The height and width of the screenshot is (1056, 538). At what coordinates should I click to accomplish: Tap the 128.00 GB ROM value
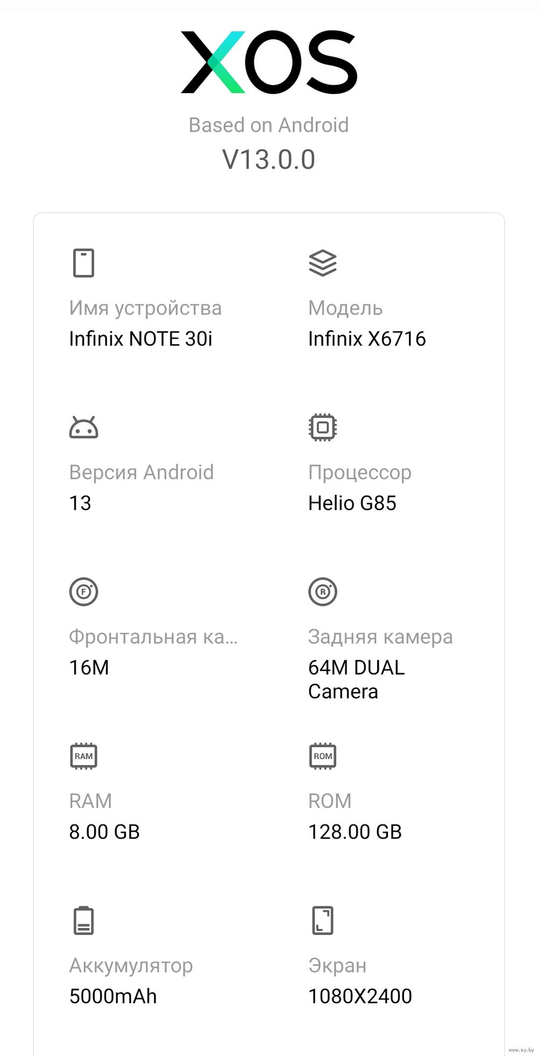pyautogui.click(x=355, y=832)
